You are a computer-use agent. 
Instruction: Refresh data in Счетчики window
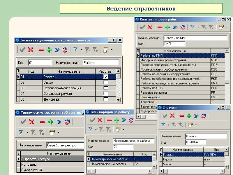coord(203,116)
